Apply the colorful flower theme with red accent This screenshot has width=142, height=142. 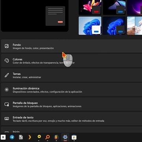pos(90,7)
